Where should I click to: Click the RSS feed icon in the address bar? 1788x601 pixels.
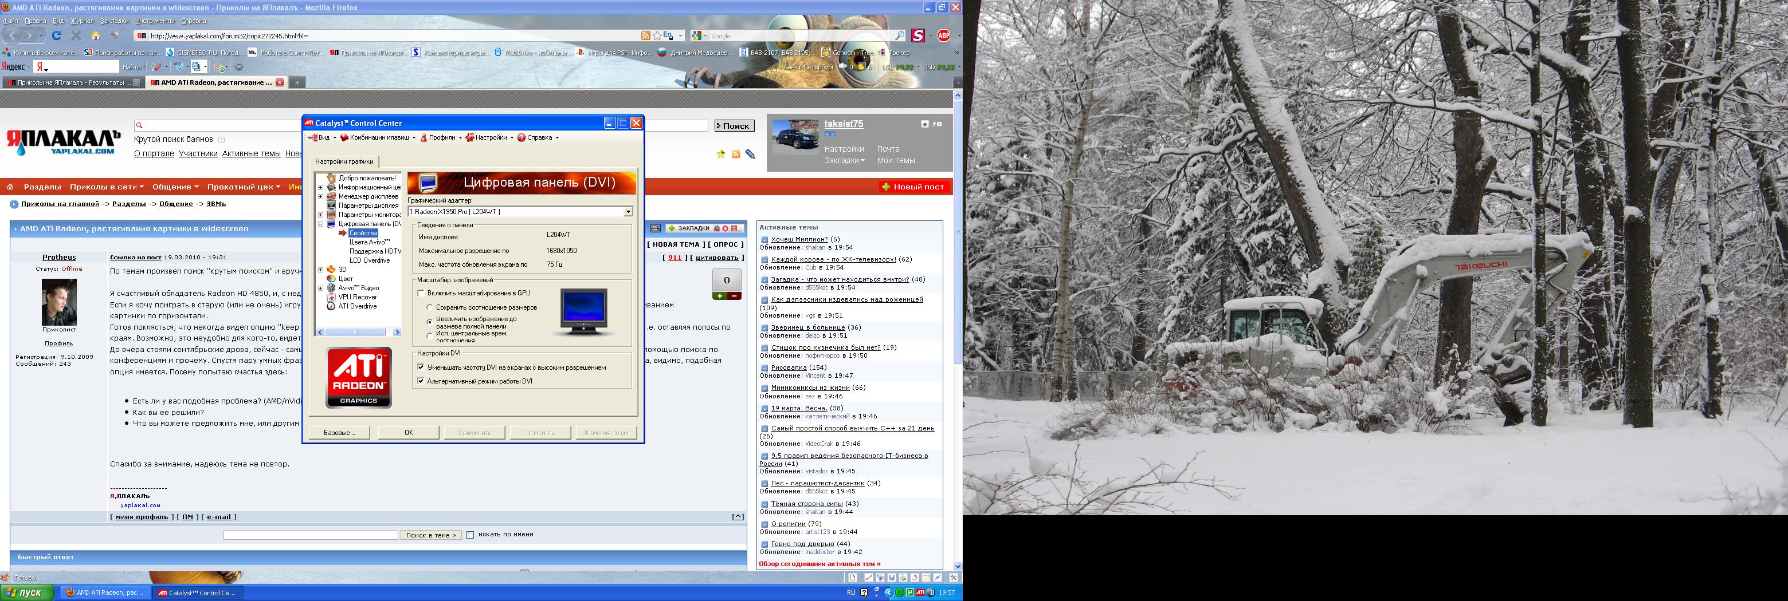pyautogui.click(x=645, y=35)
